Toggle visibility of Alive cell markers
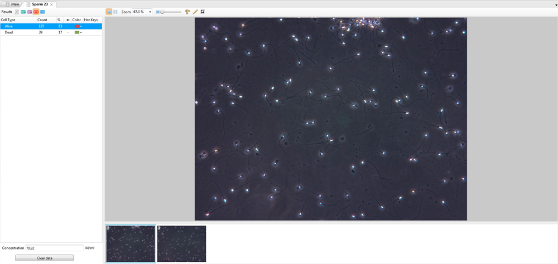The image size is (558, 264). click(68, 26)
